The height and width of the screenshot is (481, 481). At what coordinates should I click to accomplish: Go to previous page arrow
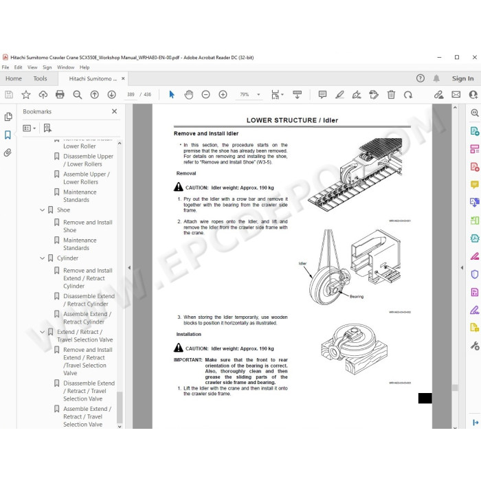click(x=95, y=95)
